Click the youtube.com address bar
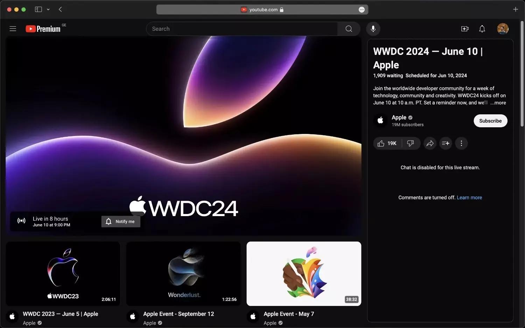This screenshot has height=328, width=525. pyautogui.click(x=262, y=10)
